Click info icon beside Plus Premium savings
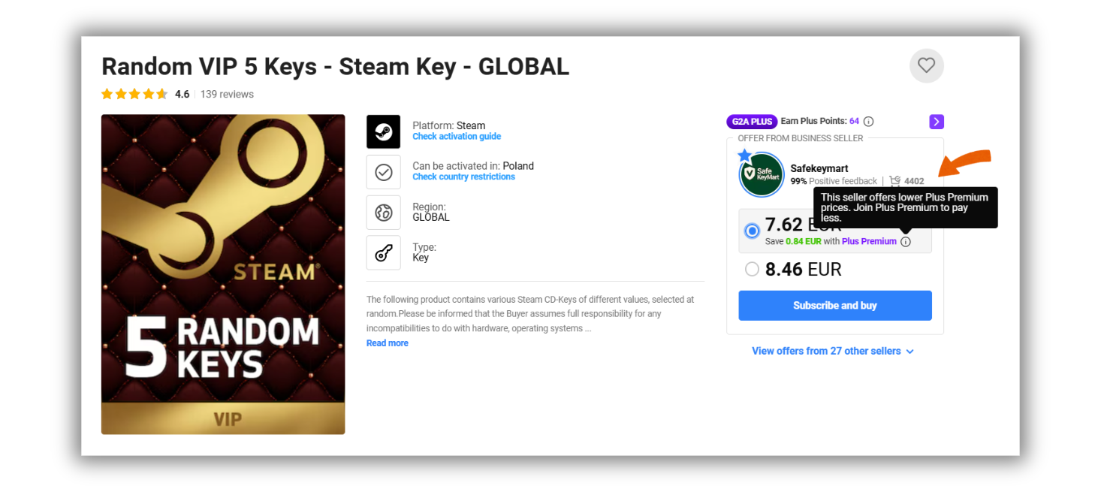This screenshot has width=1101, height=492. pyautogui.click(x=905, y=242)
